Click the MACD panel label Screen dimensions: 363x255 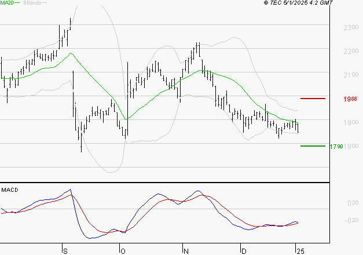point(10,190)
